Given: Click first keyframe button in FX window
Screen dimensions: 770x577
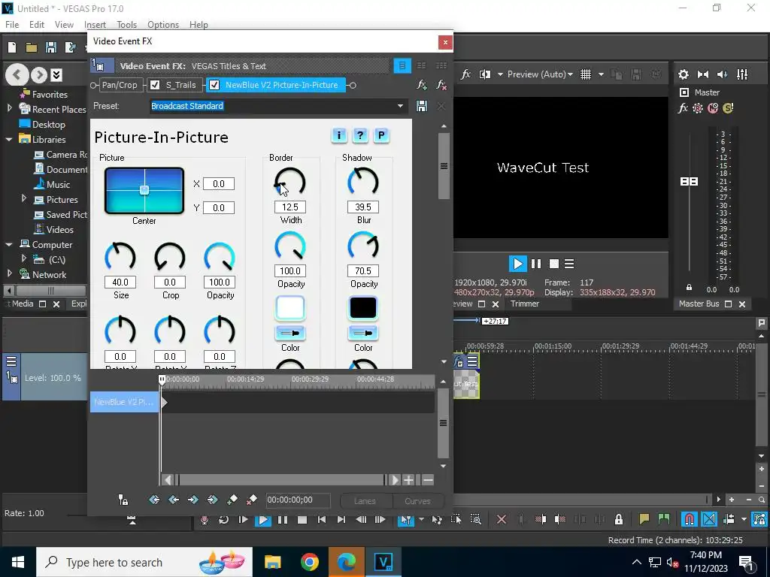Looking at the screenshot, I should 154,500.
